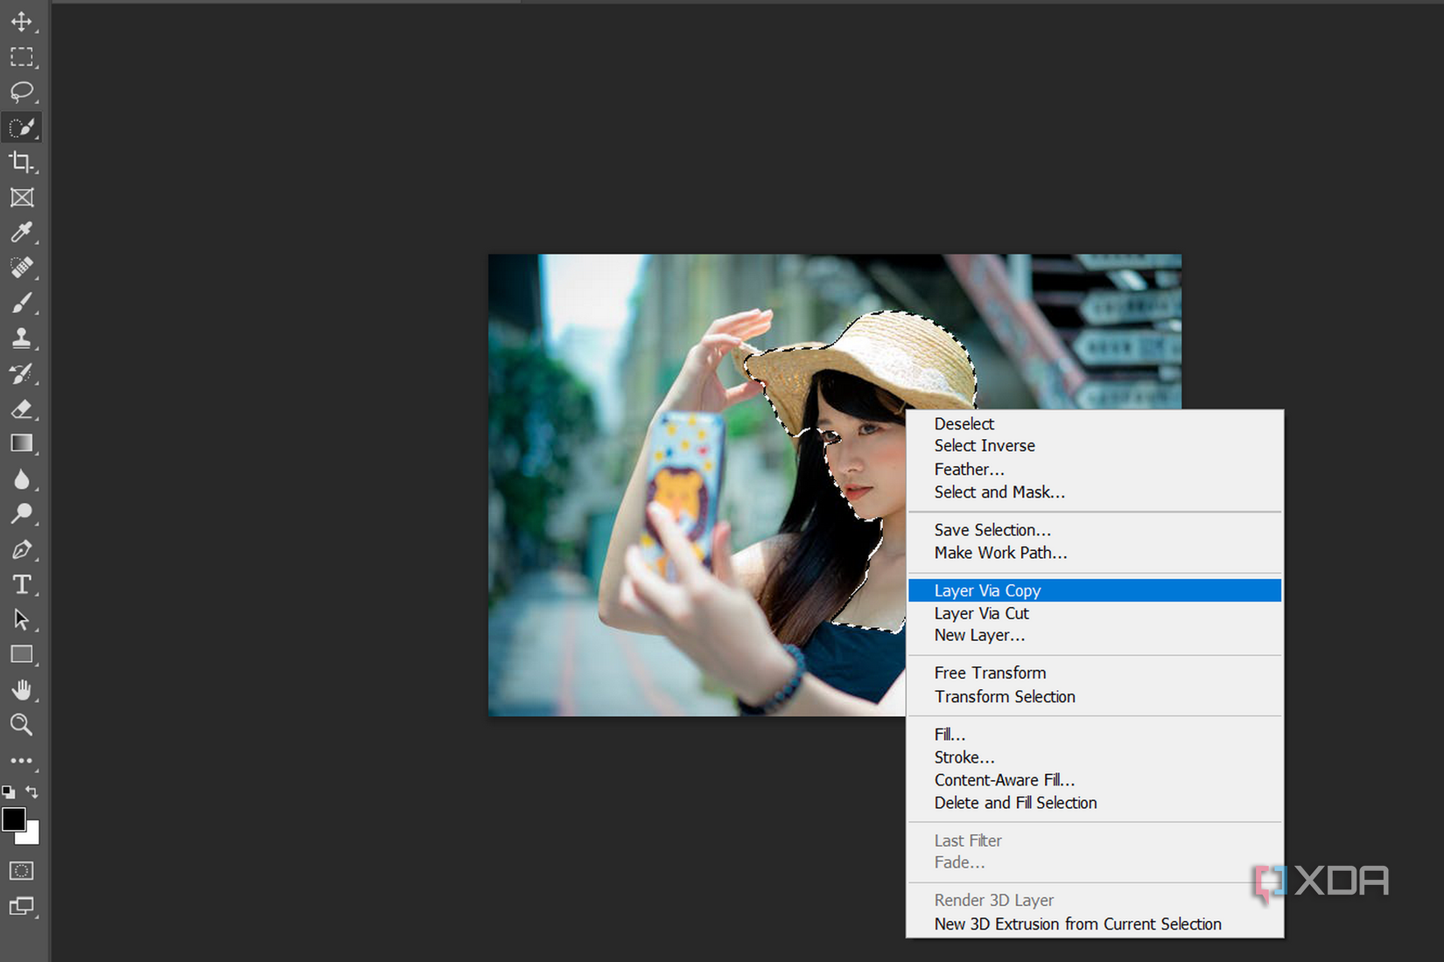
Task: Choose Layer Via Copy from context menu
Action: coord(987,591)
